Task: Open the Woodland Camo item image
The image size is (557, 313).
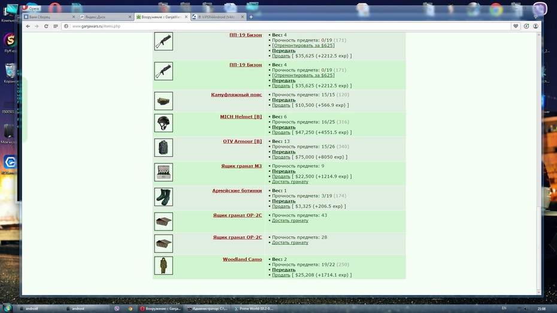Action: [x=164, y=266]
